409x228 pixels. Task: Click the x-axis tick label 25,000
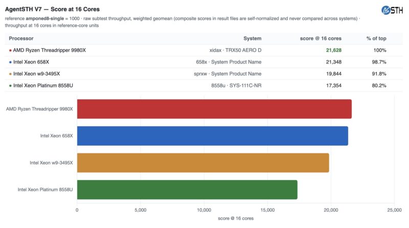coord(394,210)
